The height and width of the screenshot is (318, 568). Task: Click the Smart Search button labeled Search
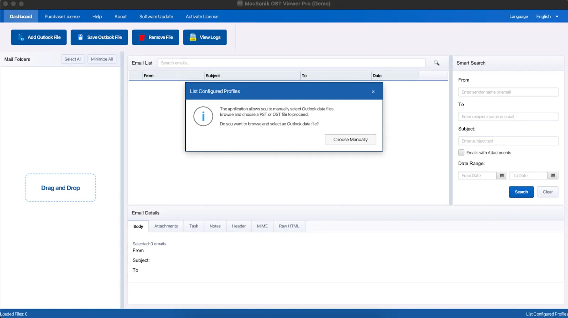521,192
